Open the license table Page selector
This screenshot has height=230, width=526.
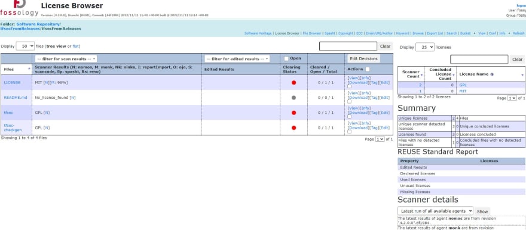(512, 98)
